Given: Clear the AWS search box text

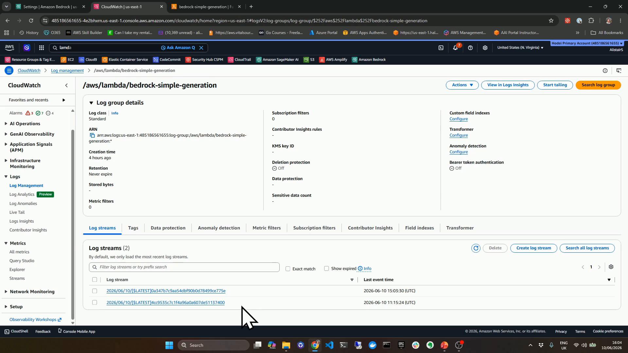Looking at the screenshot, I should 201,48.
